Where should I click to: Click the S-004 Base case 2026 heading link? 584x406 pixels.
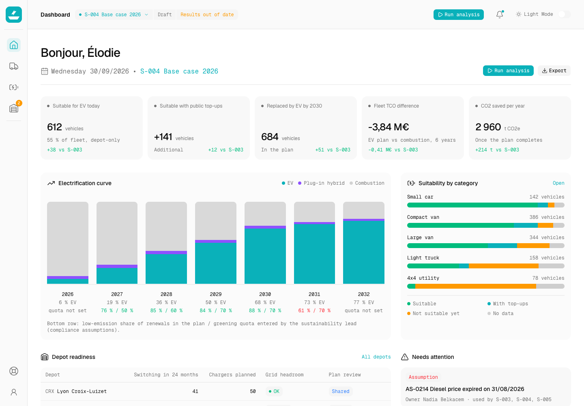click(x=179, y=71)
